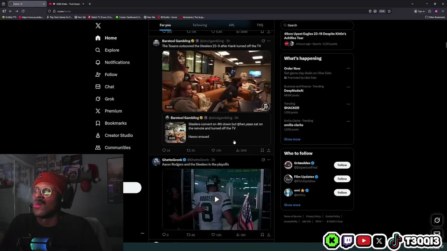Like the Barstool Gambling Texans post
This screenshot has height=251, width=447.
point(217,151)
